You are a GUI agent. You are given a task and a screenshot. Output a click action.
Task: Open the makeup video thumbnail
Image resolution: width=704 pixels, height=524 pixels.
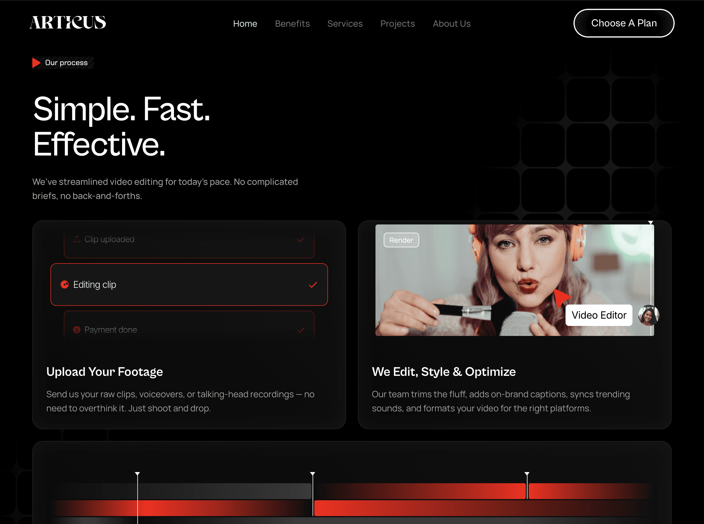[x=515, y=280]
